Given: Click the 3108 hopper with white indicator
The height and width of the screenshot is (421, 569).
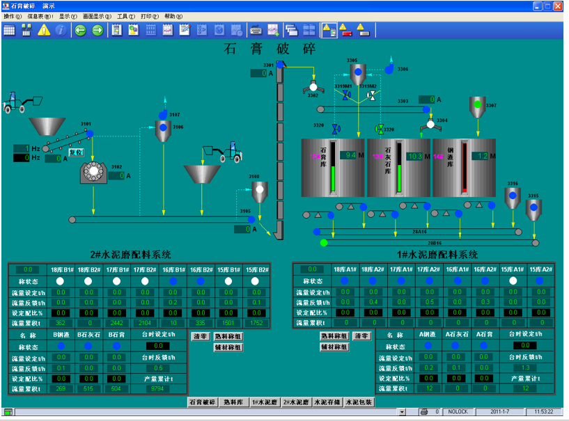Looking at the screenshot, I should pos(260,192).
